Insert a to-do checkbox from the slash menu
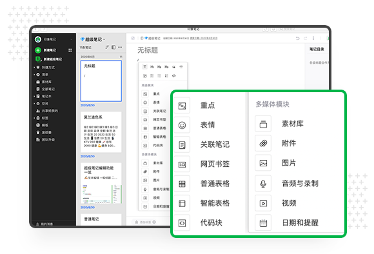Viewport: 374px width, 254px height. click(145, 76)
